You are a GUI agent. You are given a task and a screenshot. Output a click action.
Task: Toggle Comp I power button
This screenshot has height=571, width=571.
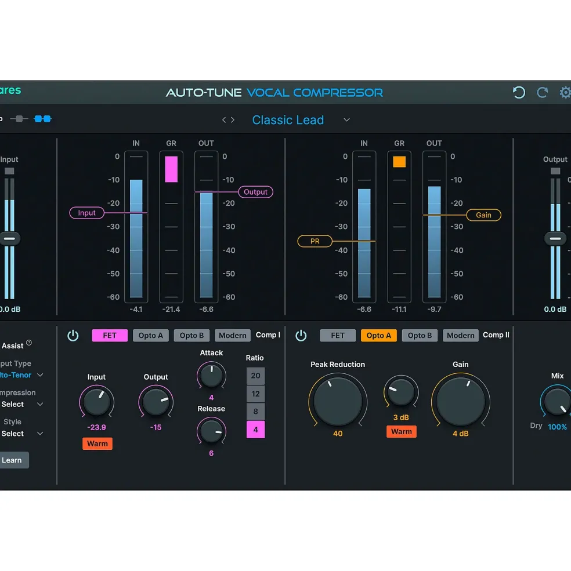click(73, 336)
